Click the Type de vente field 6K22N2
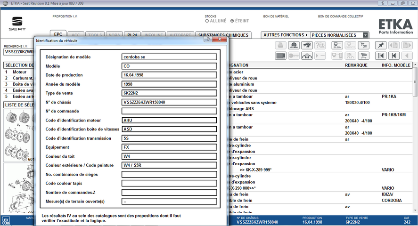The image size is (418, 226). click(169, 93)
